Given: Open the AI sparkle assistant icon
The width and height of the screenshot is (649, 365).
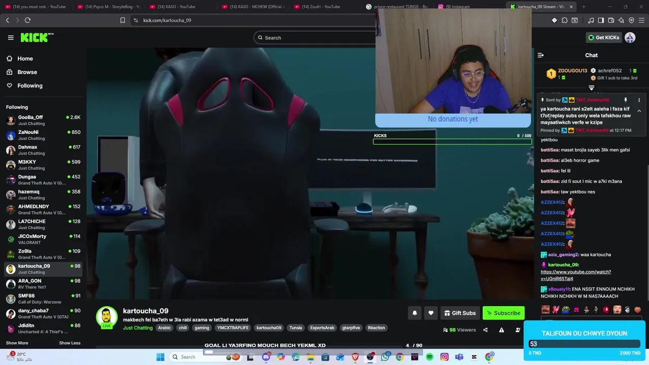Looking at the screenshot, I should coord(621,20).
